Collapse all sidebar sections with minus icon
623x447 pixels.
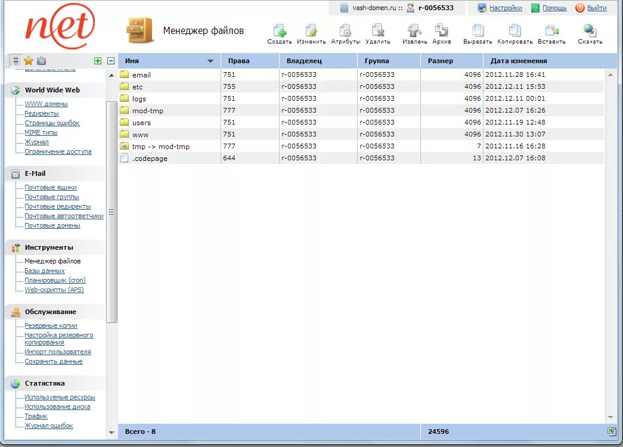(111, 61)
